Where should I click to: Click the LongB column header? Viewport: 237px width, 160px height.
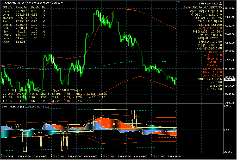[x=91, y=94]
